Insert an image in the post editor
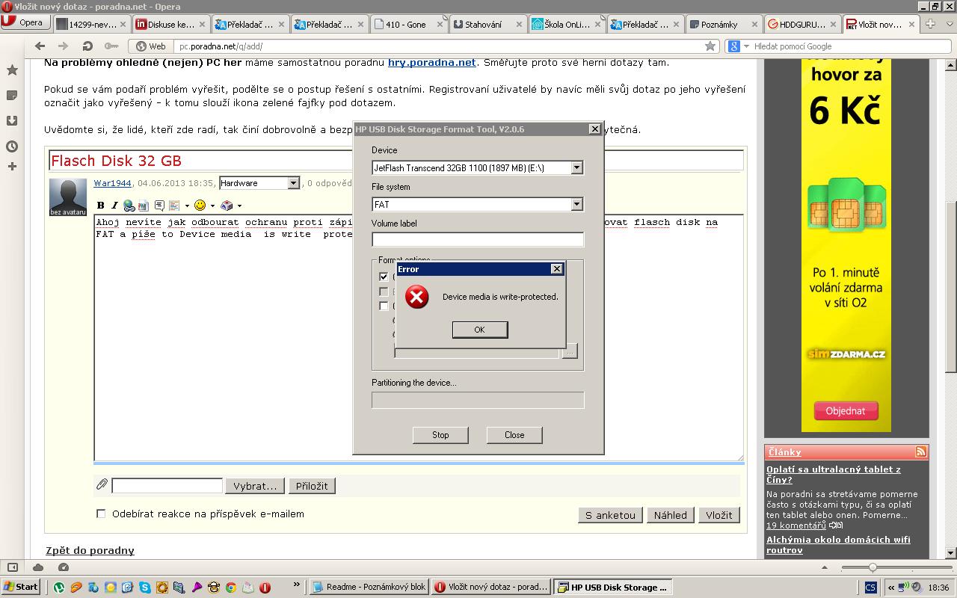This screenshot has height=598, width=957. click(x=144, y=206)
